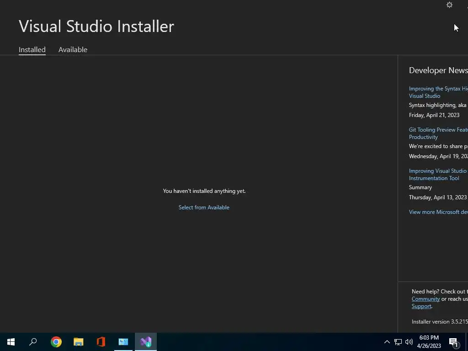The height and width of the screenshot is (351, 468).
Task: Click the Select from Available link
Action: 204,207
